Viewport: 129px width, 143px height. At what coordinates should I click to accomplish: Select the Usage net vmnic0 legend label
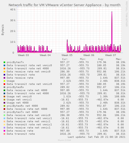click(19, 97)
